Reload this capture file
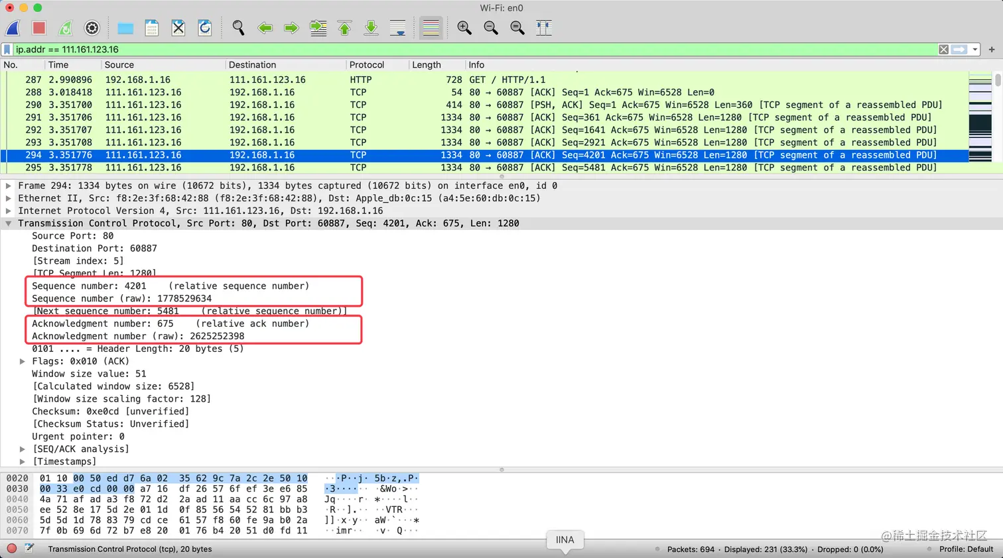Screen dimensions: 1003x558 pos(205,28)
